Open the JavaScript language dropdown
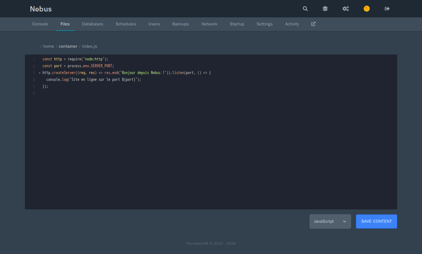 click(x=330, y=221)
